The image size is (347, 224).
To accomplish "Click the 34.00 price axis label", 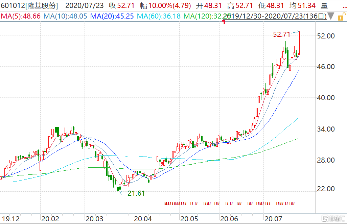I will click(x=326, y=129).
